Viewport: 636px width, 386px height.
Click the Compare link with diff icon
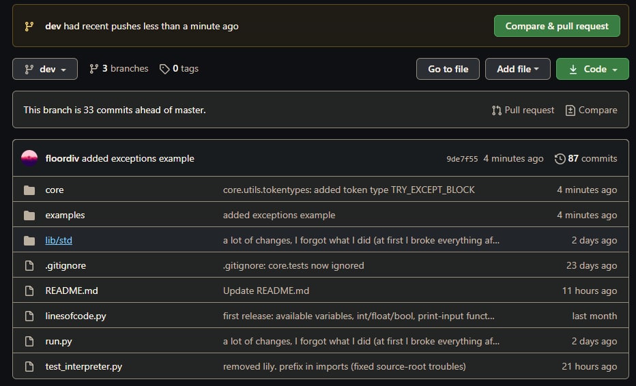coord(592,110)
